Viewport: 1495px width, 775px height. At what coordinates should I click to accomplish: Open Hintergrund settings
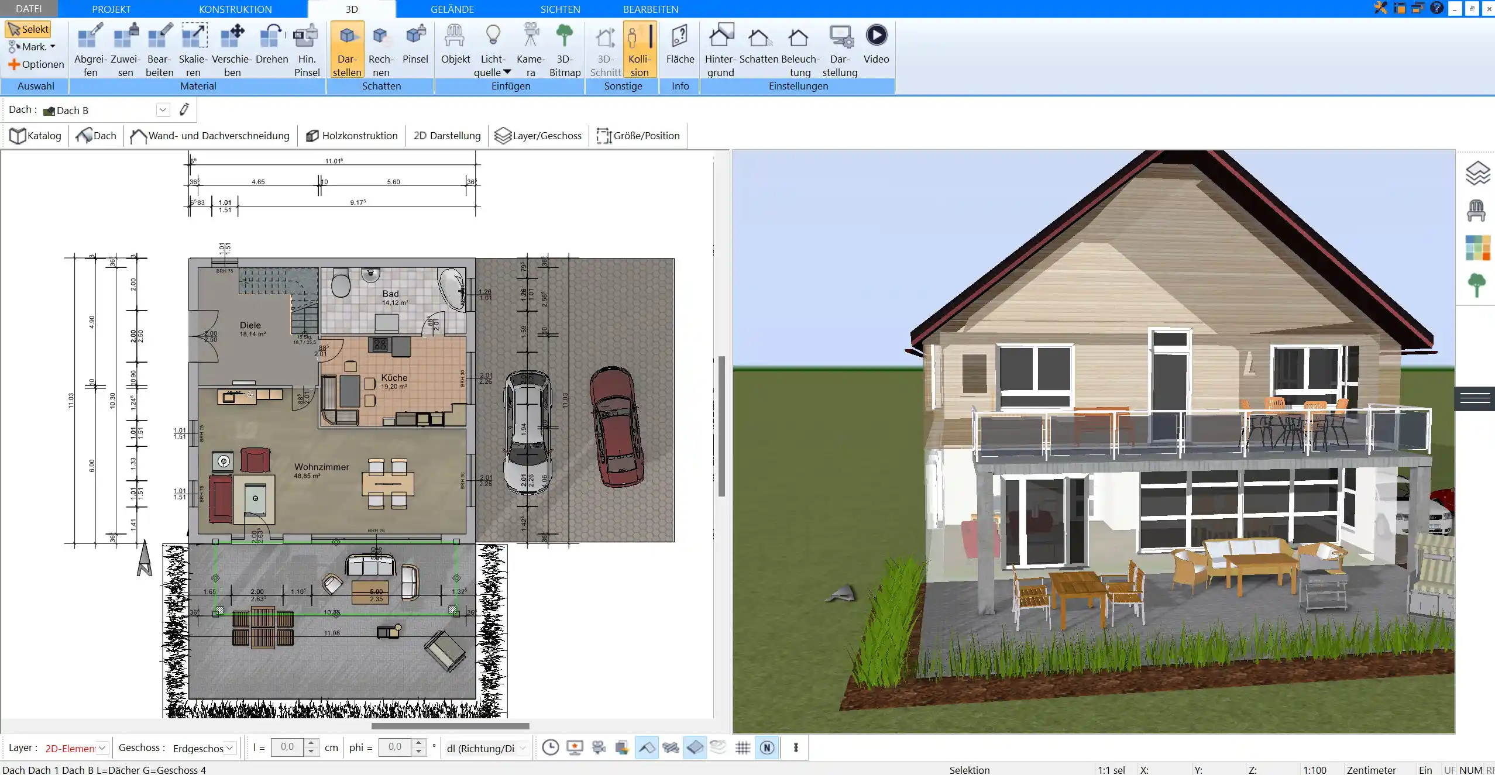click(x=720, y=50)
